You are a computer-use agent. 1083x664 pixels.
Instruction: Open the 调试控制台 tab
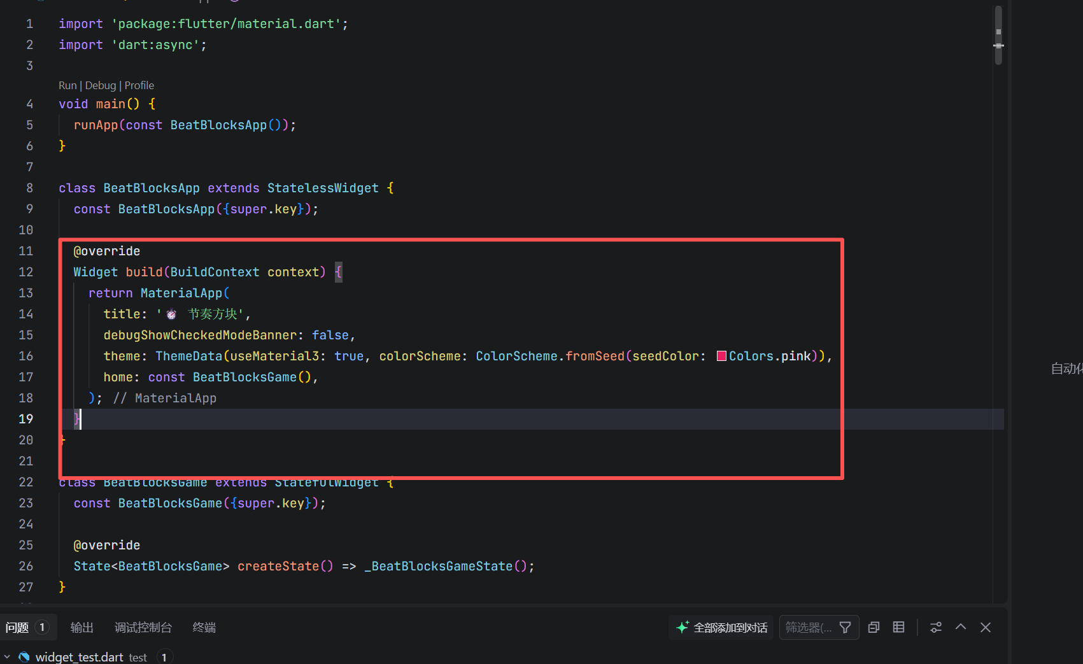143,628
